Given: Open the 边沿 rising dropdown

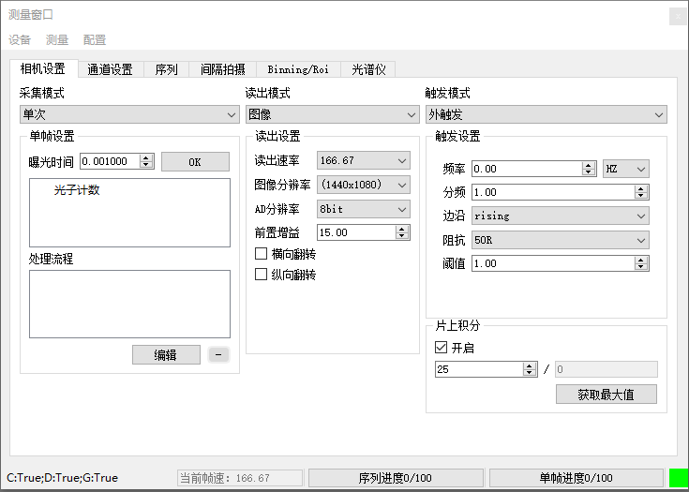Looking at the screenshot, I should point(560,216).
